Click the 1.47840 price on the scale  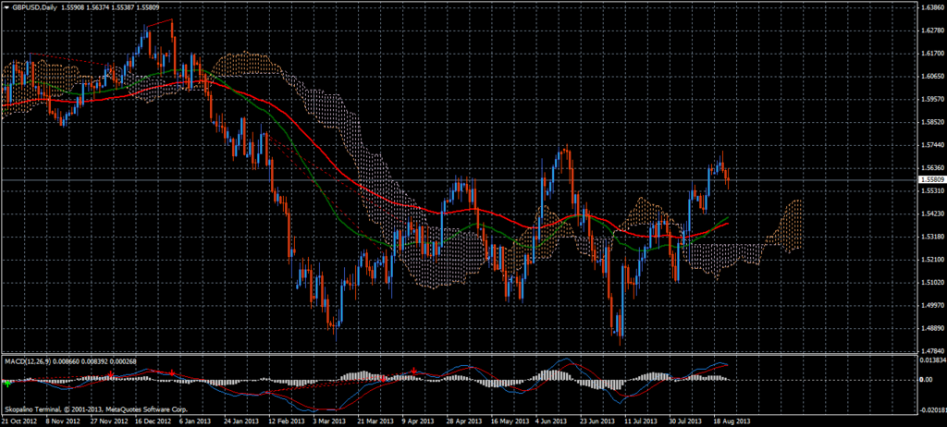pos(929,351)
